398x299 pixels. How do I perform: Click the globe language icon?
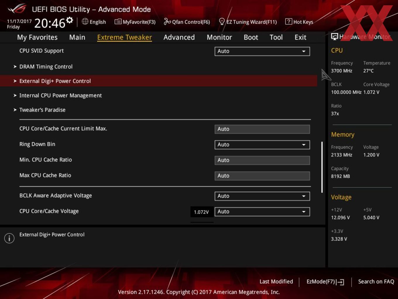pos(85,21)
